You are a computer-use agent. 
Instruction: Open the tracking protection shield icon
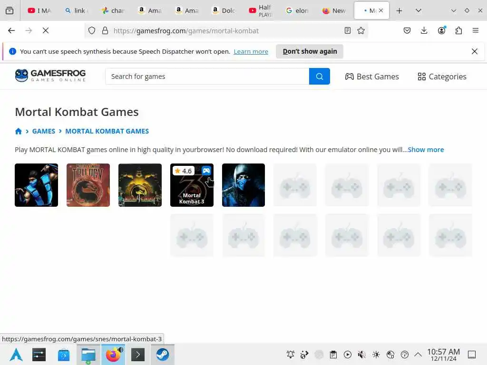coord(92,30)
